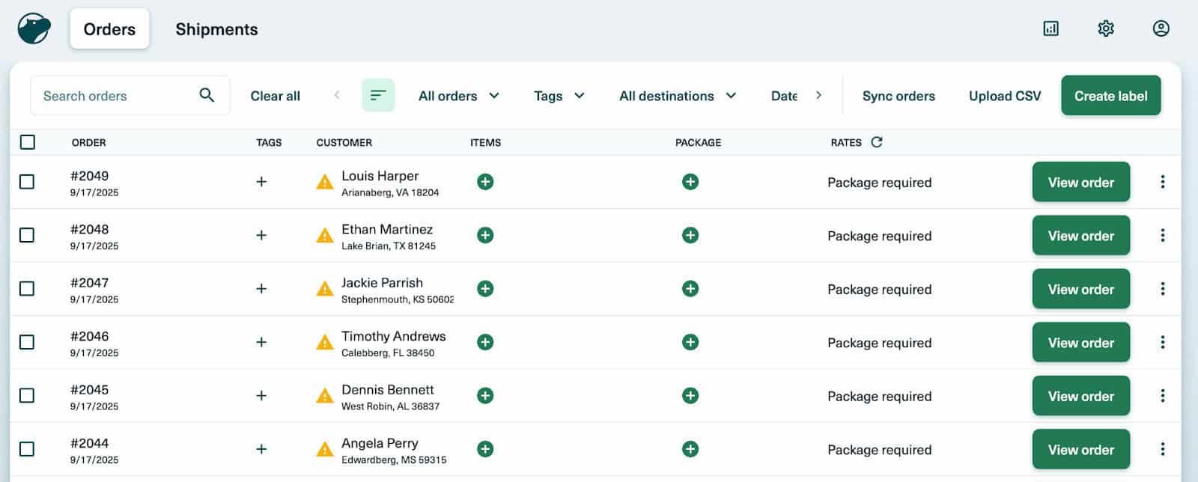Switch to the Shipments tab
The height and width of the screenshot is (482, 1198).
point(216,29)
